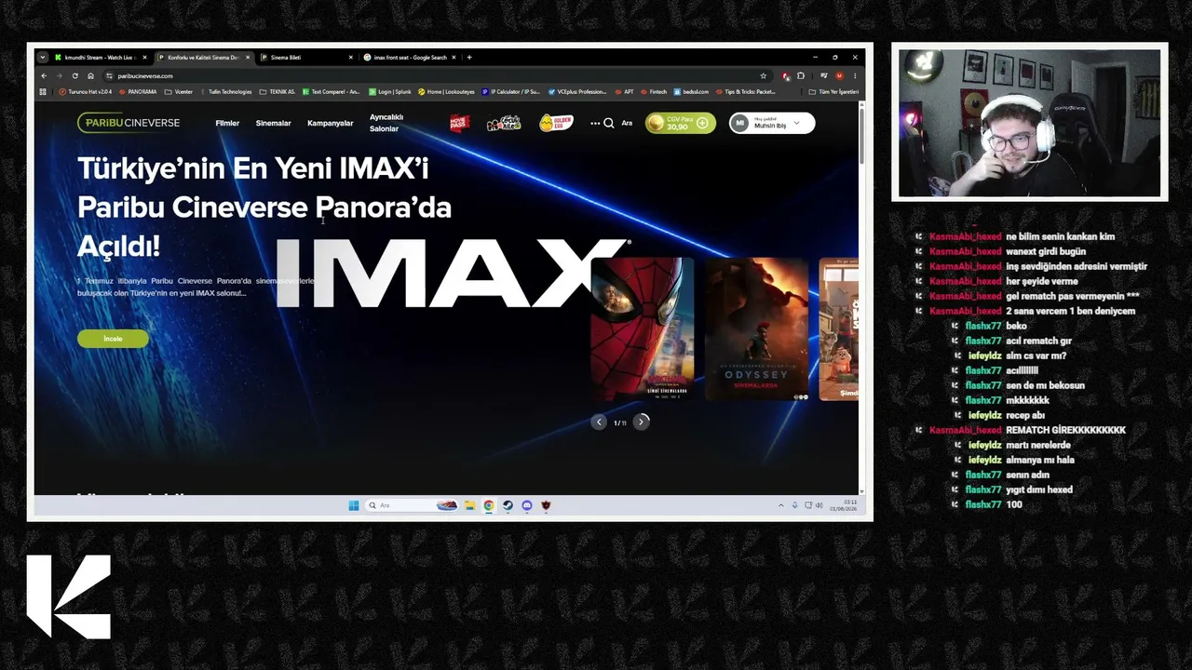Click the microphone icon in the system tray
The height and width of the screenshot is (670, 1192).
click(794, 505)
